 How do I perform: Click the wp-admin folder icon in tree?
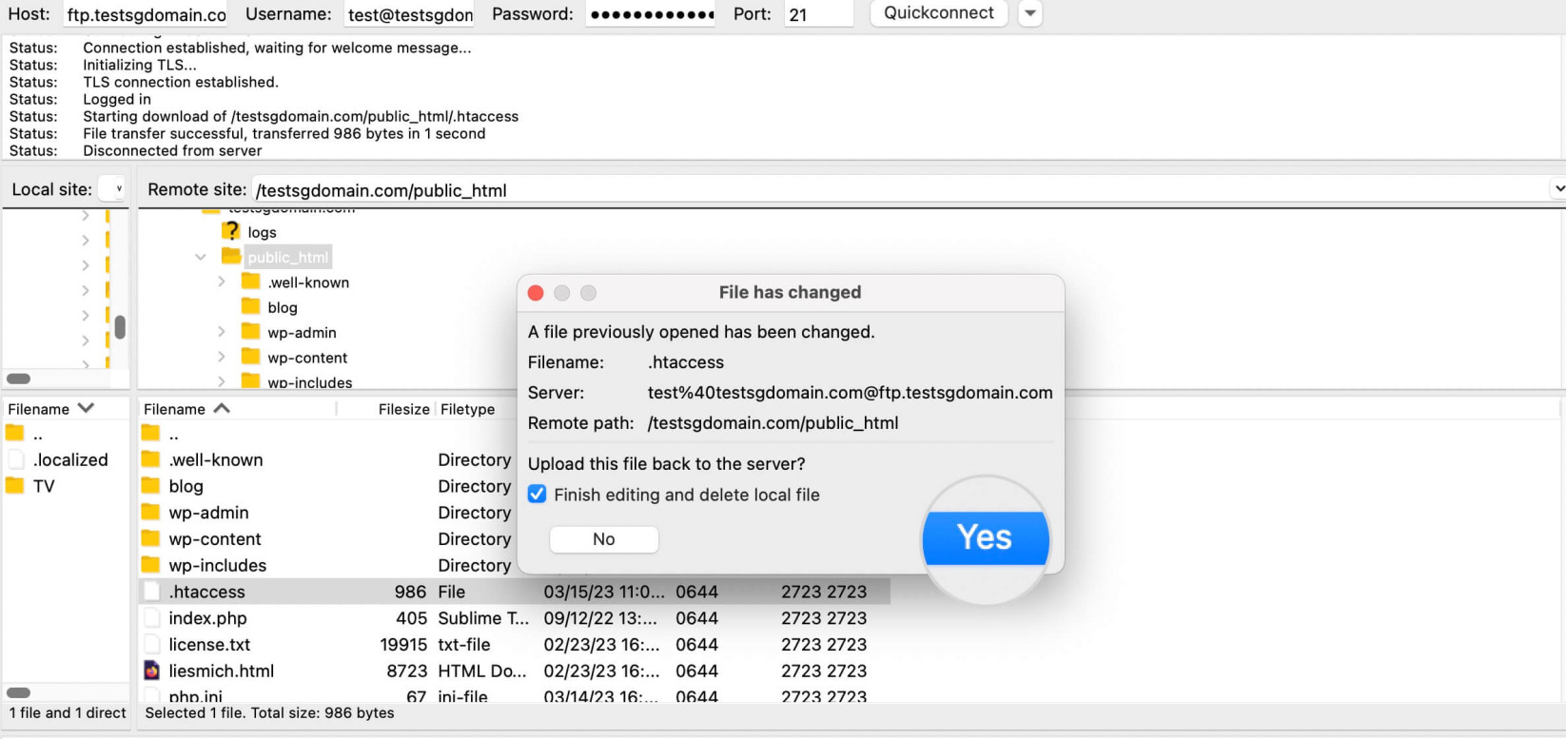point(251,330)
